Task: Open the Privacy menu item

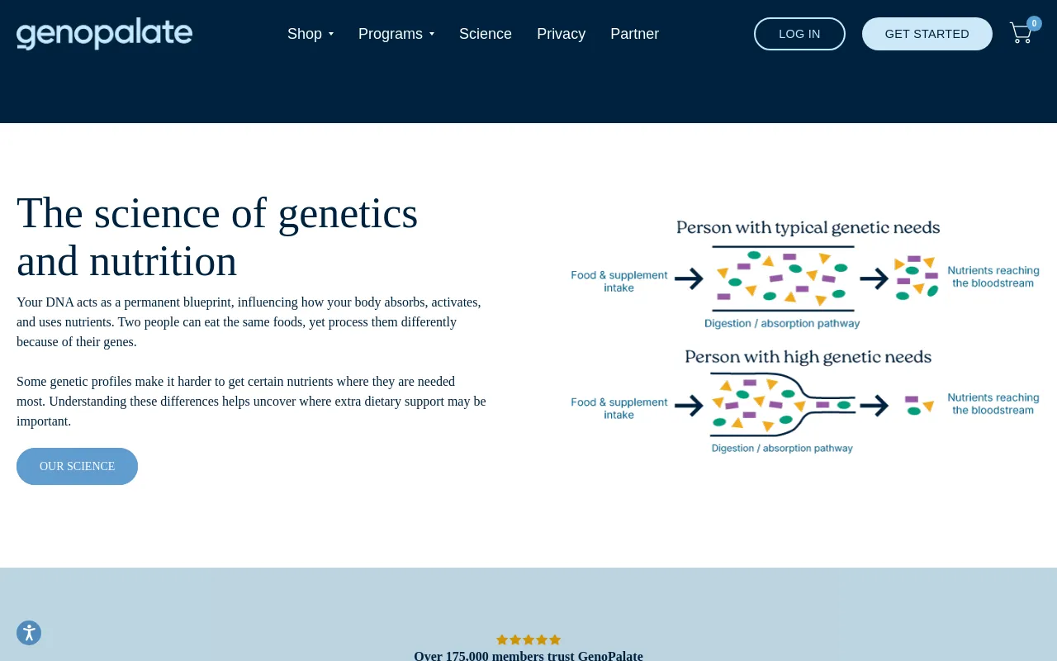Action: 561,34
